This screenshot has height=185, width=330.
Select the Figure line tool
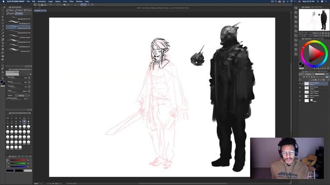coord(3,62)
